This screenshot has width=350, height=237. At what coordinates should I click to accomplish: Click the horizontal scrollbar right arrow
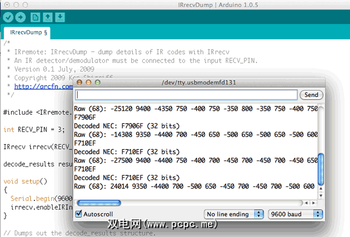click(x=313, y=203)
